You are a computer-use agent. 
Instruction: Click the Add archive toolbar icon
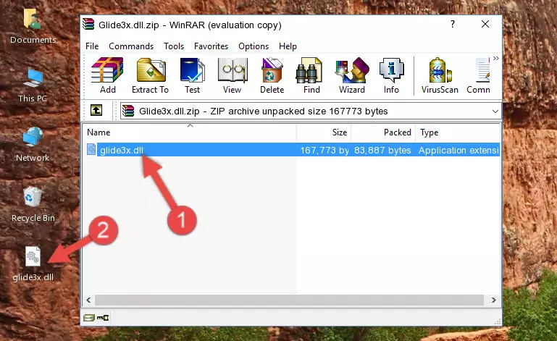pos(107,75)
